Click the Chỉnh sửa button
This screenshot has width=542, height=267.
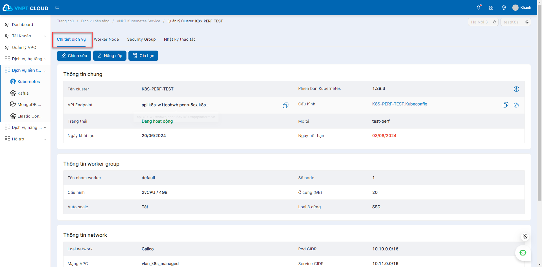point(74,56)
